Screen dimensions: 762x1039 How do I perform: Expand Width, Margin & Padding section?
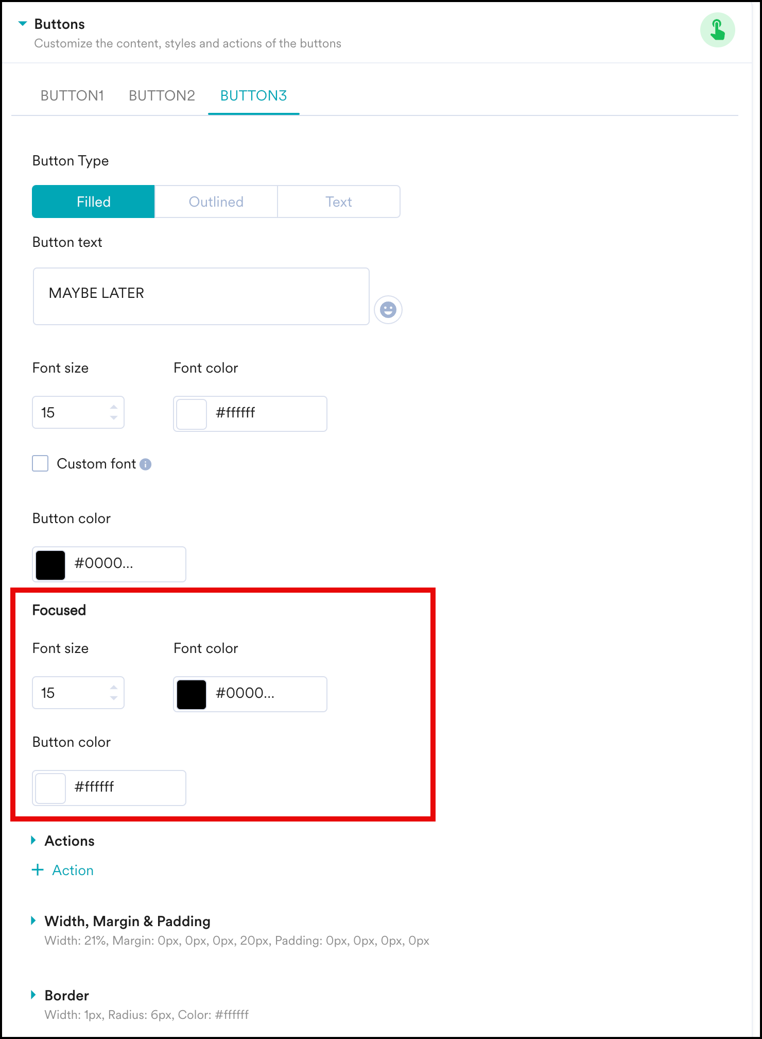[x=33, y=921]
